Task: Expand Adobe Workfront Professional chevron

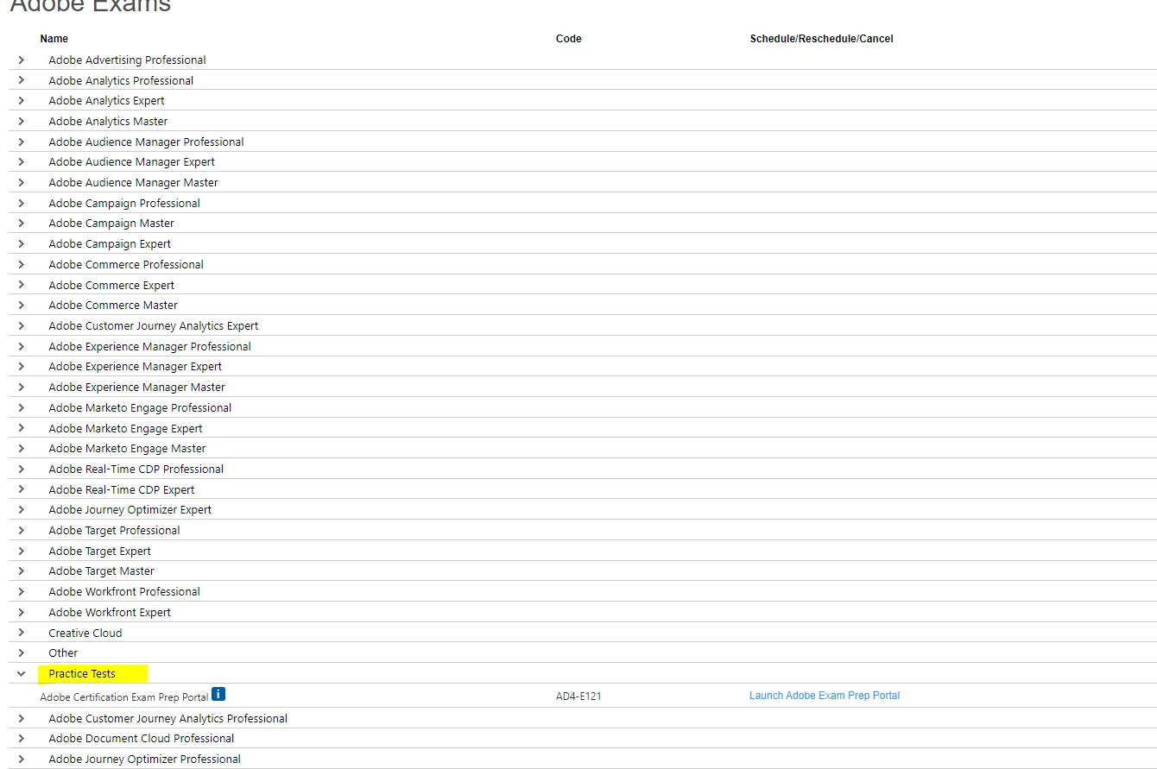Action: point(22,591)
